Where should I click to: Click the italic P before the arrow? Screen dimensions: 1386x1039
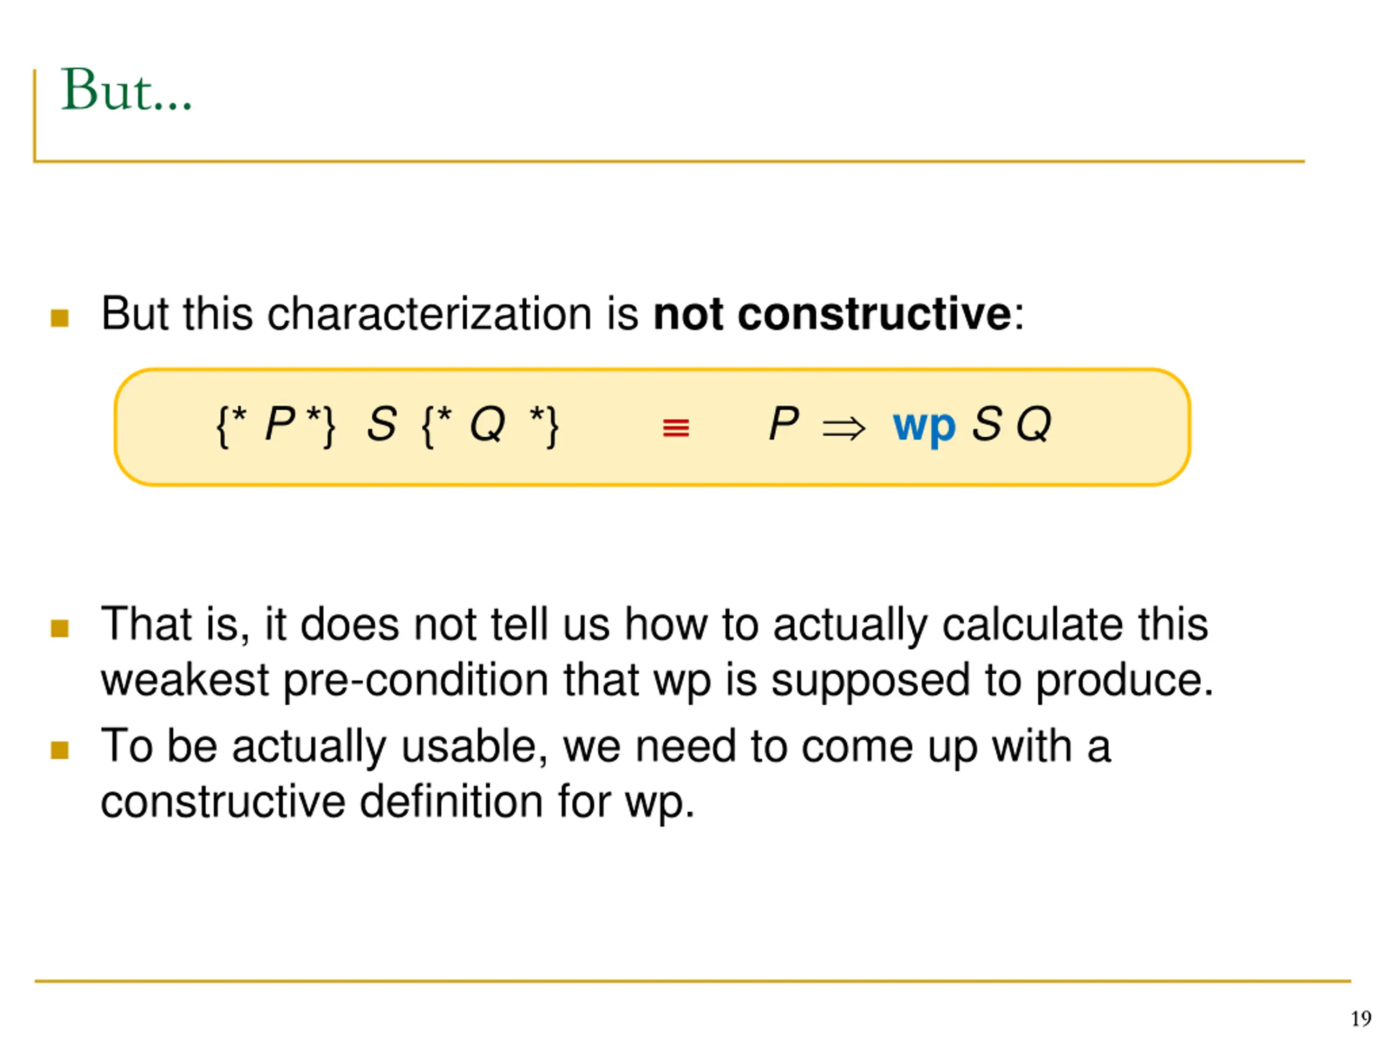pos(784,423)
